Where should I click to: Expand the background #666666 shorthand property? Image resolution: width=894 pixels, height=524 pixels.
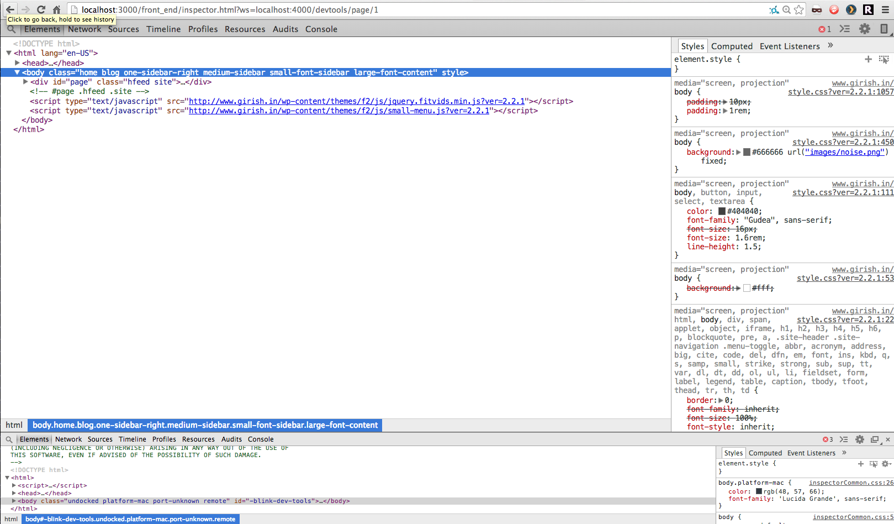[x=738, y=152]
